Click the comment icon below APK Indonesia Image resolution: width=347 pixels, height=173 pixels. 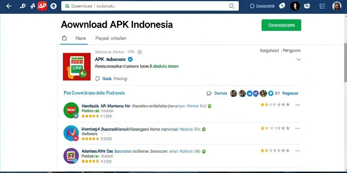tap(97, 78)
